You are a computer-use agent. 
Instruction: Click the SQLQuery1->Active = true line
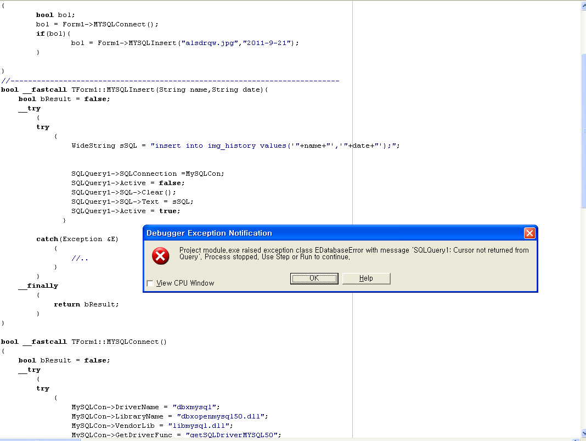tap(125, 211)
